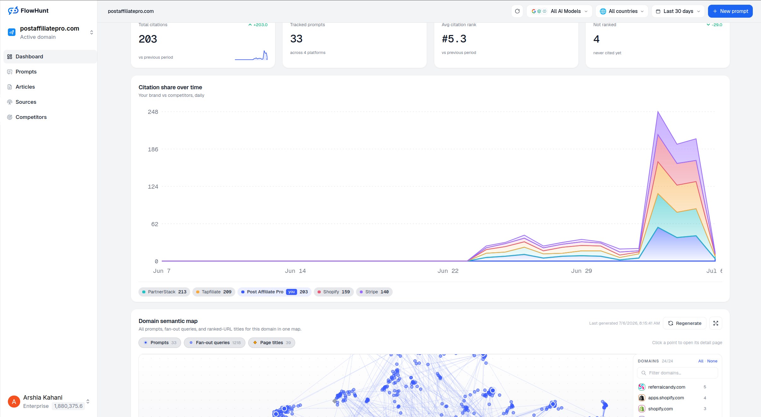Toggle the Shopify legend color chip
This screenshot has height=417, width=761.
pyautogui.click(x=334, y=292)
